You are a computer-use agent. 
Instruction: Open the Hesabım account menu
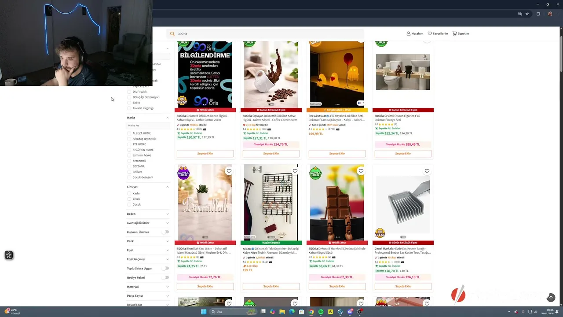point(415,33)
